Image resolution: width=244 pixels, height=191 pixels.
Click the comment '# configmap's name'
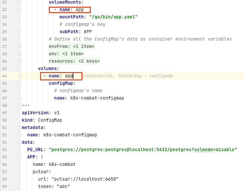click(78, 90)
